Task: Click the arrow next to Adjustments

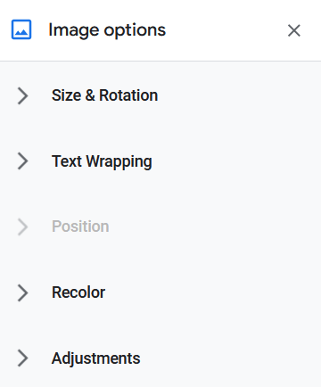Action: (x=22, y=358)
